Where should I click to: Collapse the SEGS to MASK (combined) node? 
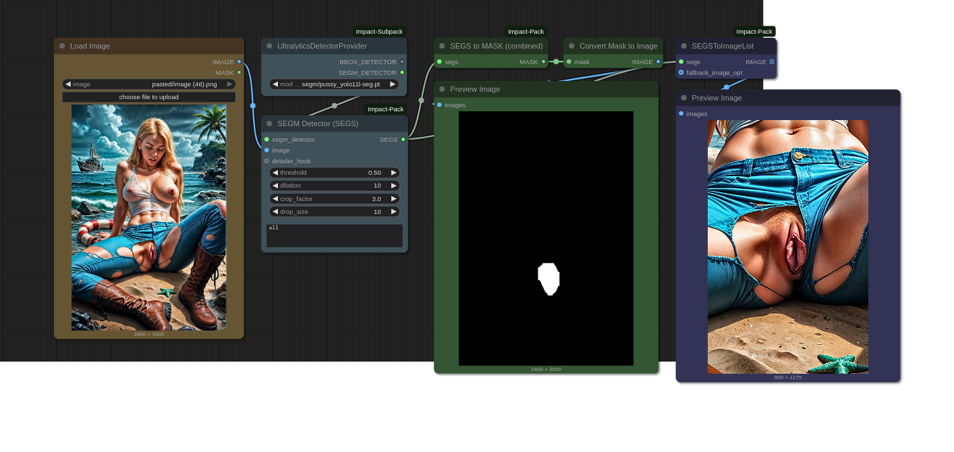coord(442,46)
